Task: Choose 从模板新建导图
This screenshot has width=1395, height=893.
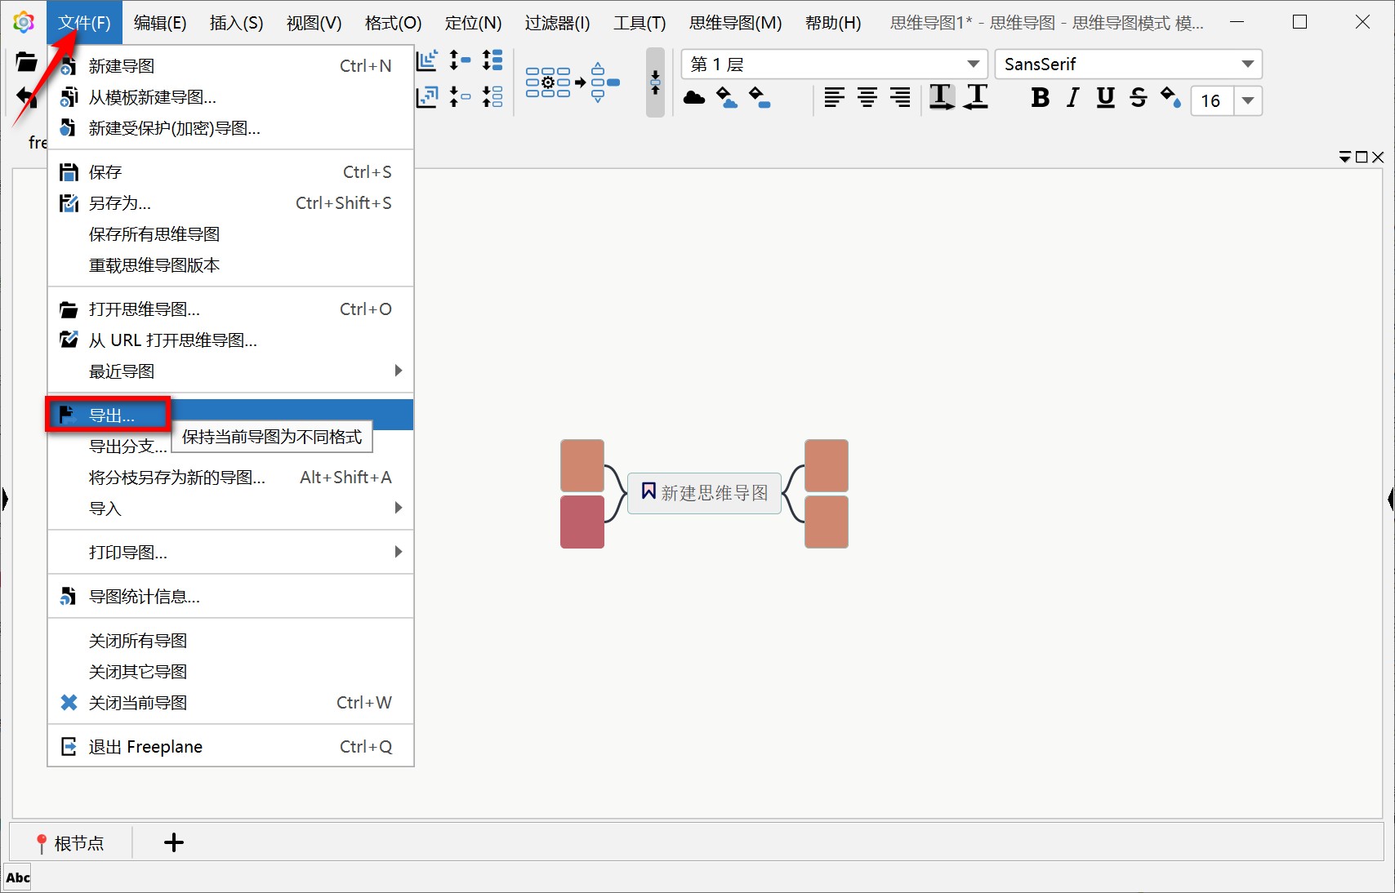Action: pyautogui.click(x=231, y=97)
